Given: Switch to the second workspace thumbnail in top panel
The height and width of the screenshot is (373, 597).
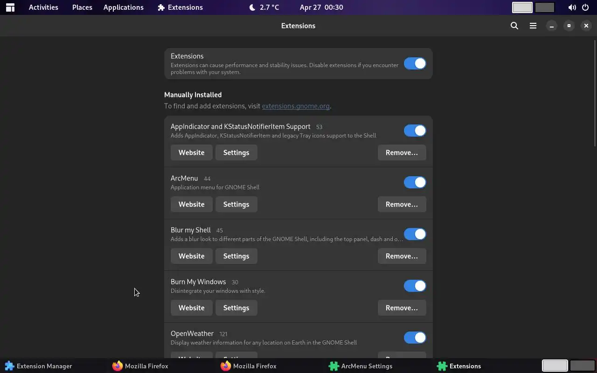Looking at the screenshot, I should [544, 7].
